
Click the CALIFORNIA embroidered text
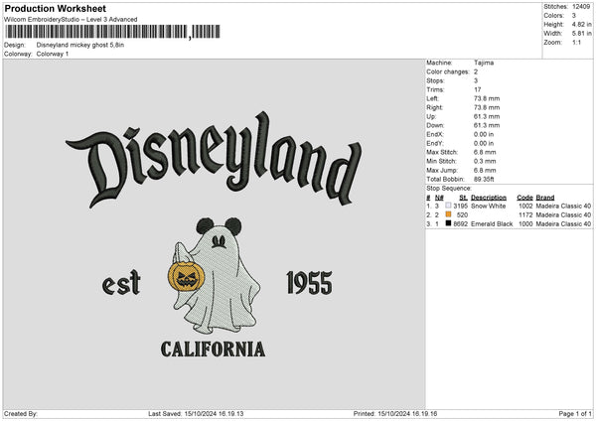[214, 350]
